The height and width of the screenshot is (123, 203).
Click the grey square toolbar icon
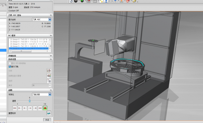point(95,1)
